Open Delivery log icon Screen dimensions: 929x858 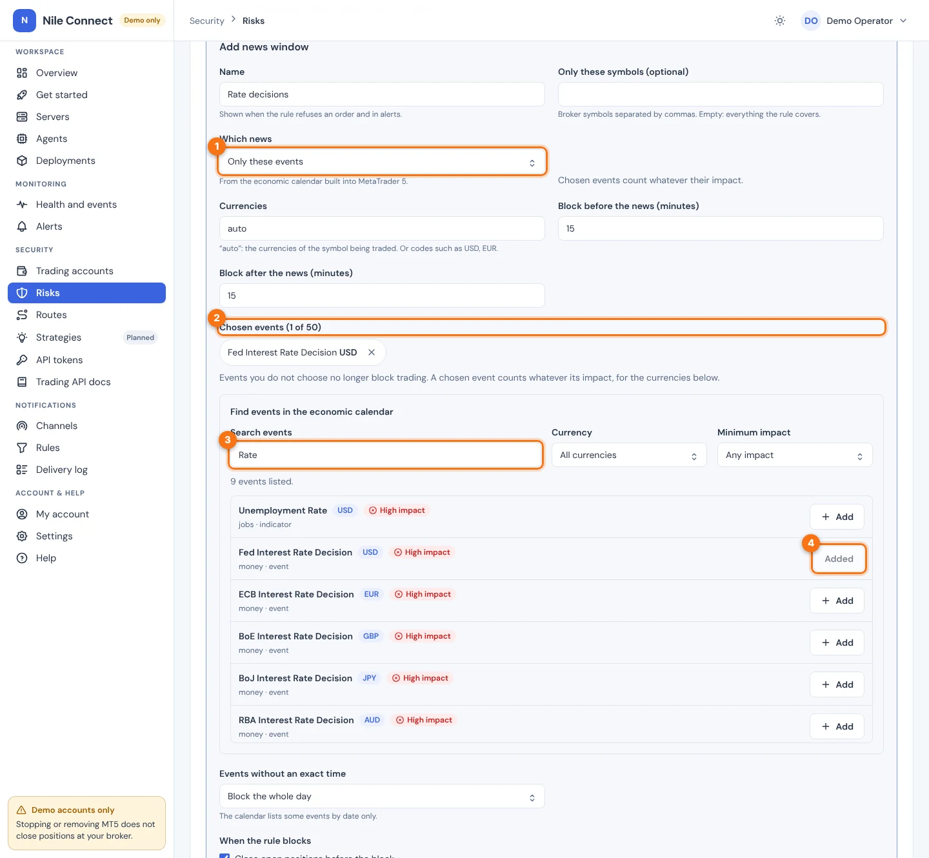pyautogui.click(x=22, y=470)
